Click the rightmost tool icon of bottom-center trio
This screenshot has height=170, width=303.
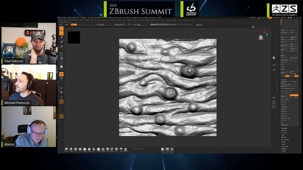pyautogui.click(x=172, y=149)
